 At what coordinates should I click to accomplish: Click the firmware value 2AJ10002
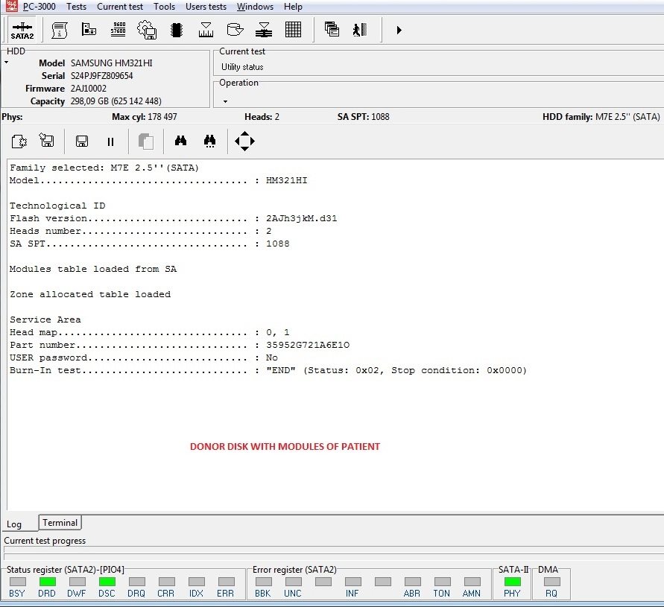(89, 89)
